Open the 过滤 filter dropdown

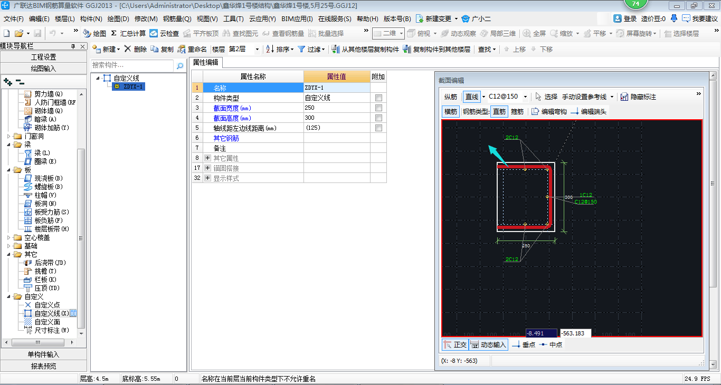click(324, 50)
